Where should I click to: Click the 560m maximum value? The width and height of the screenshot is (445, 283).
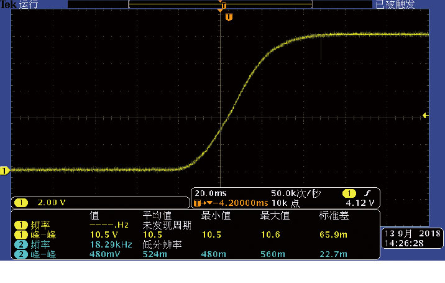click(x=273, y=254)
